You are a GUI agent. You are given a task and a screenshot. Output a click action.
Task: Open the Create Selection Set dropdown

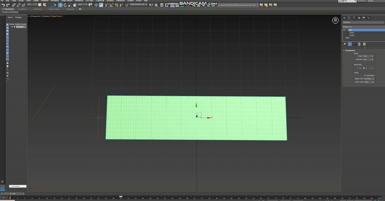click(138, 4)
